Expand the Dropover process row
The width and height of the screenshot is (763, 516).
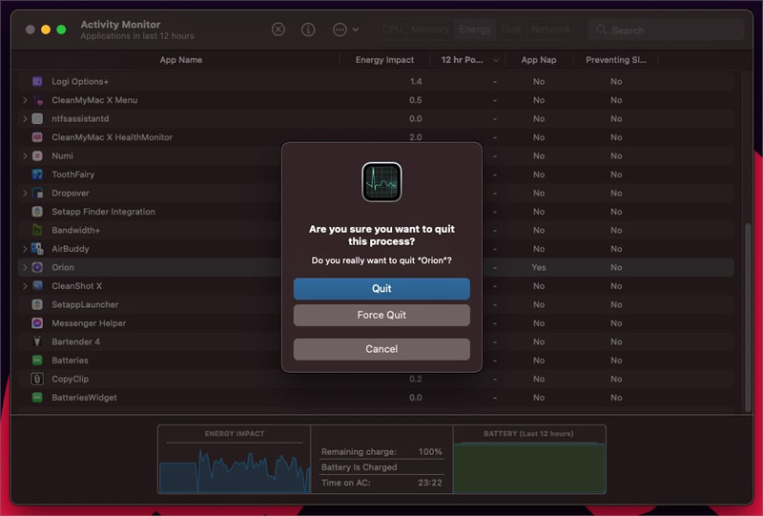pos(25,194)
